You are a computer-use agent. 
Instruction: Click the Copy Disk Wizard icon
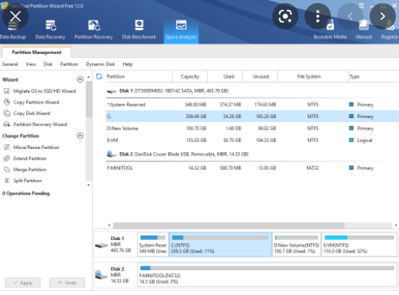point(7,113)
